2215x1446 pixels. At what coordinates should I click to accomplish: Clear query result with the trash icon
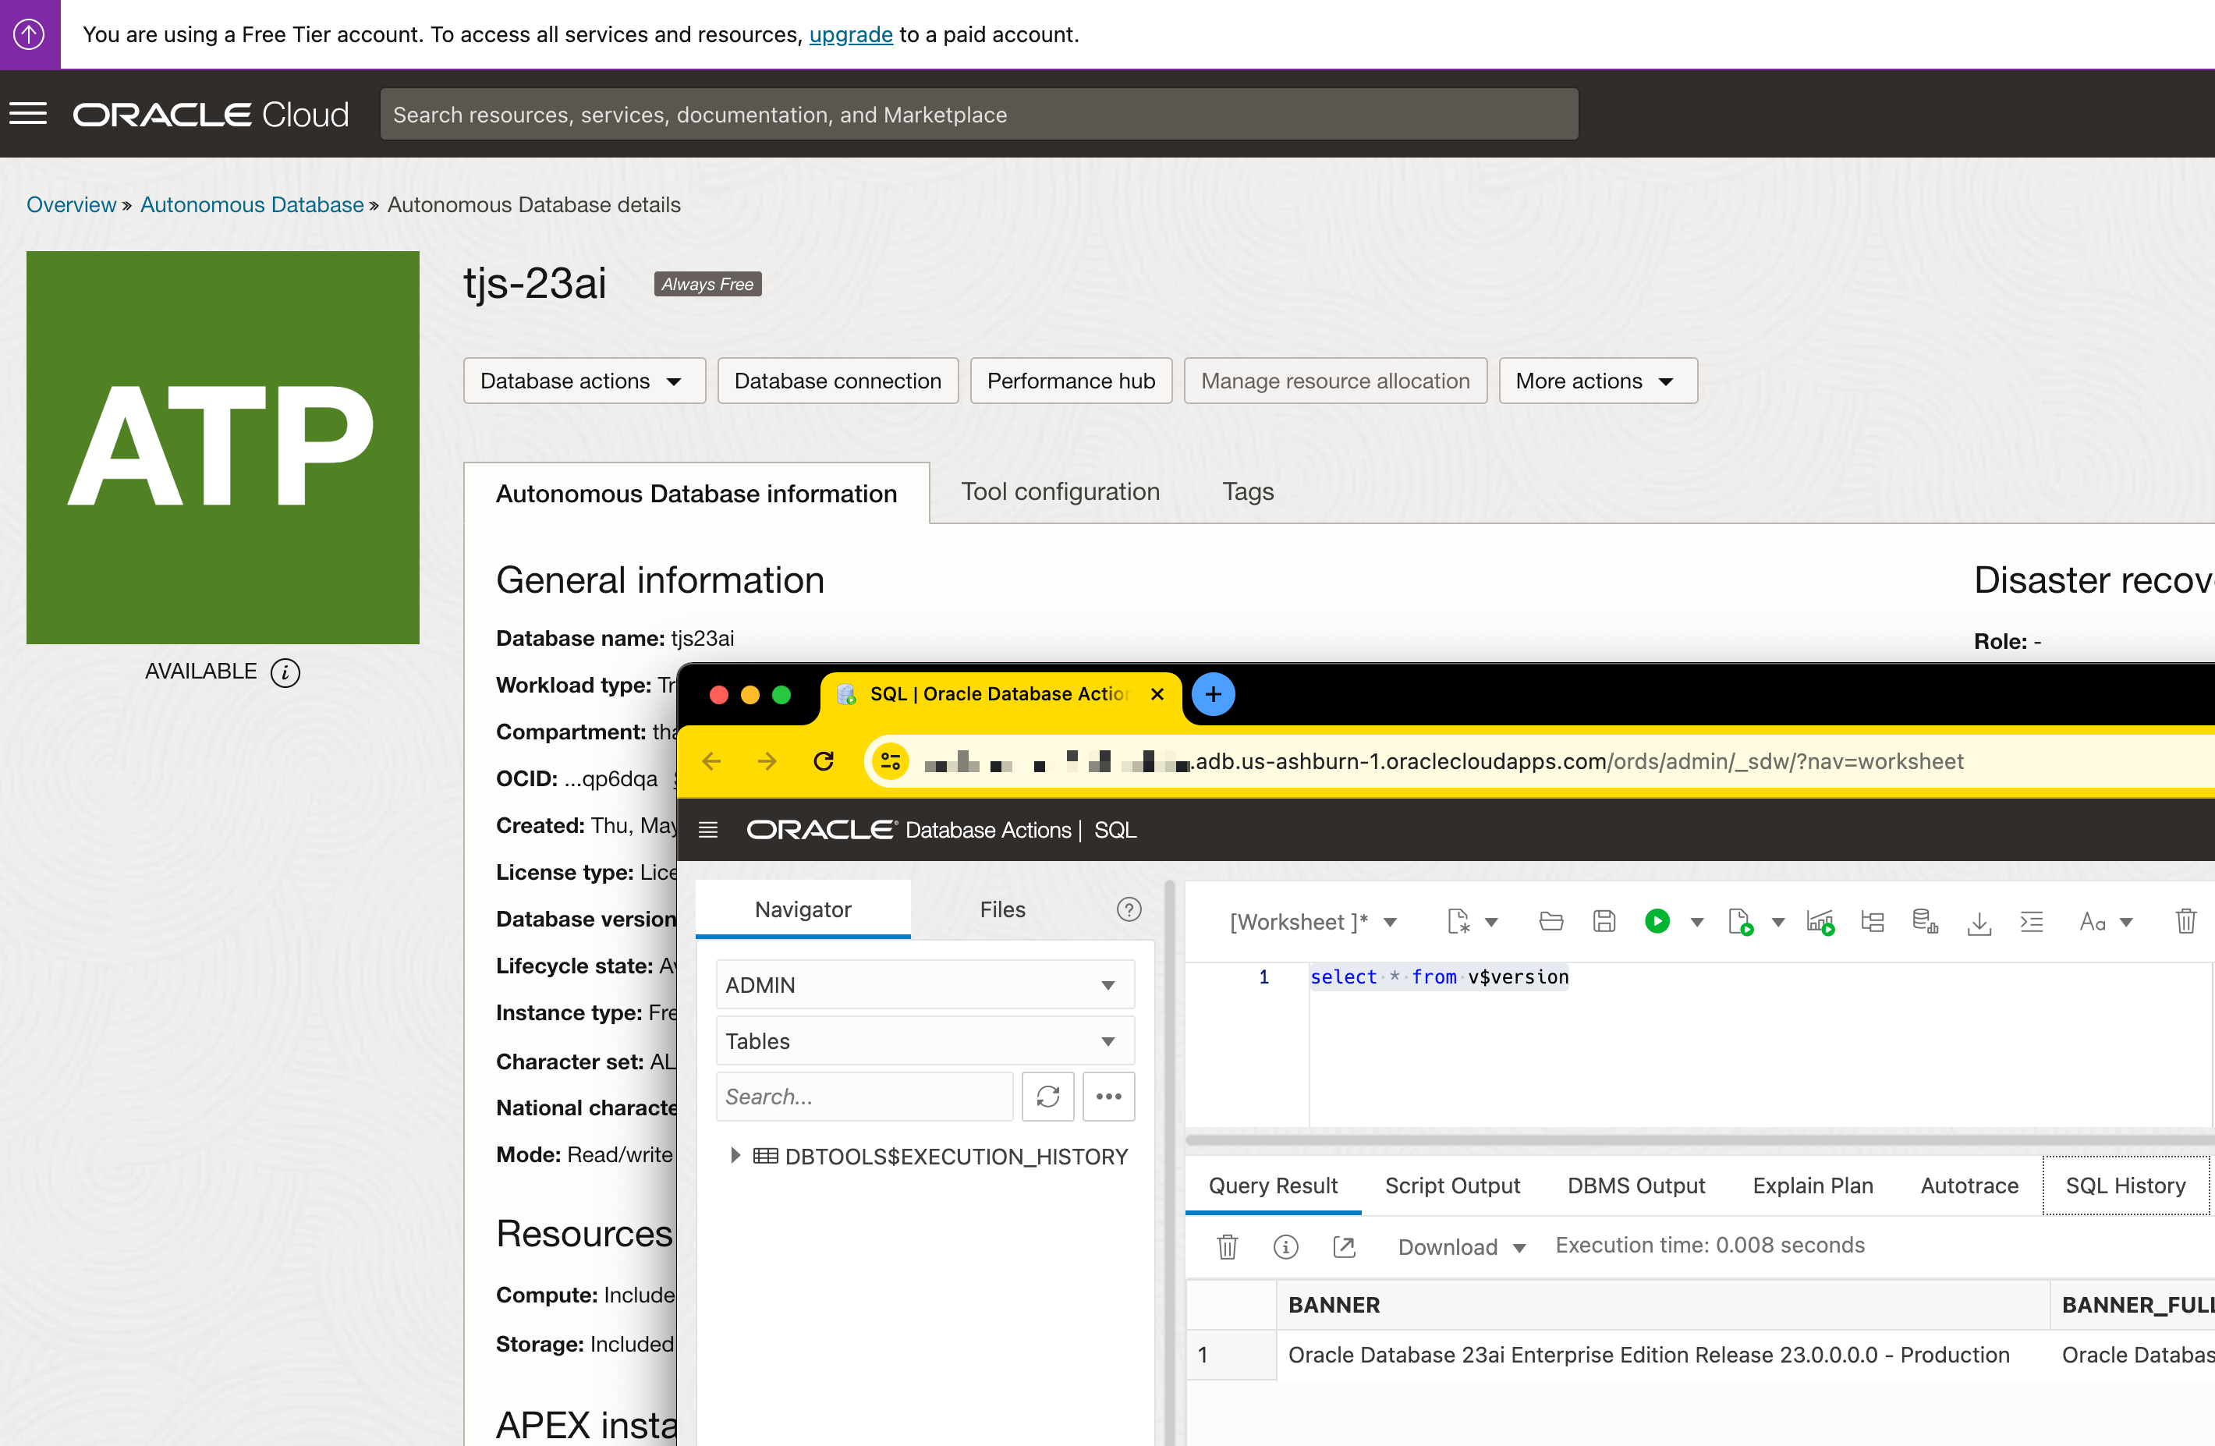pyautogui.click(x=1228, y=1246)
